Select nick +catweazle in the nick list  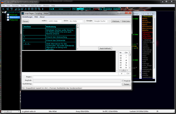click(x=147, y=52)
